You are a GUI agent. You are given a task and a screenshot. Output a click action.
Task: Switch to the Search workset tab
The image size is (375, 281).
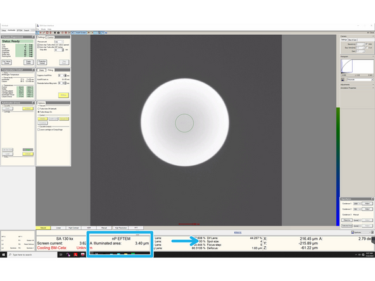pyautogui.click(x=27, y=30)
